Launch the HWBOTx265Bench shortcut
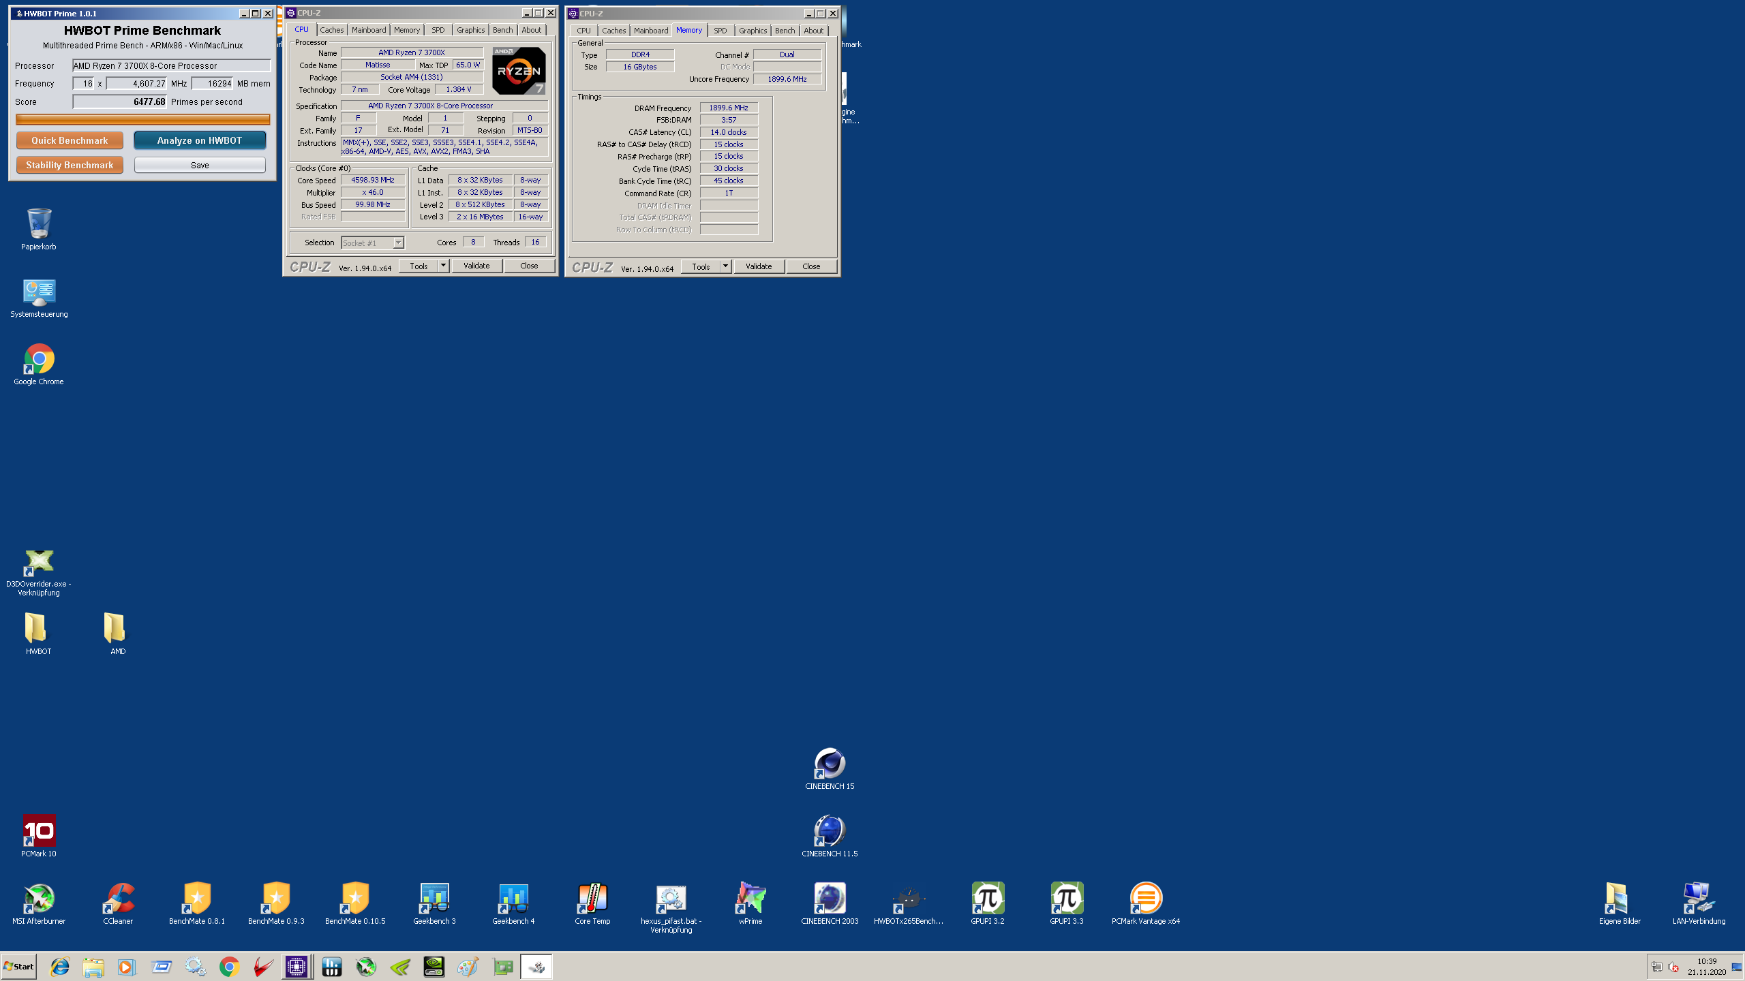 point(909,903)
